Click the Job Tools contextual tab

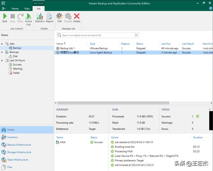click(39, 3)
